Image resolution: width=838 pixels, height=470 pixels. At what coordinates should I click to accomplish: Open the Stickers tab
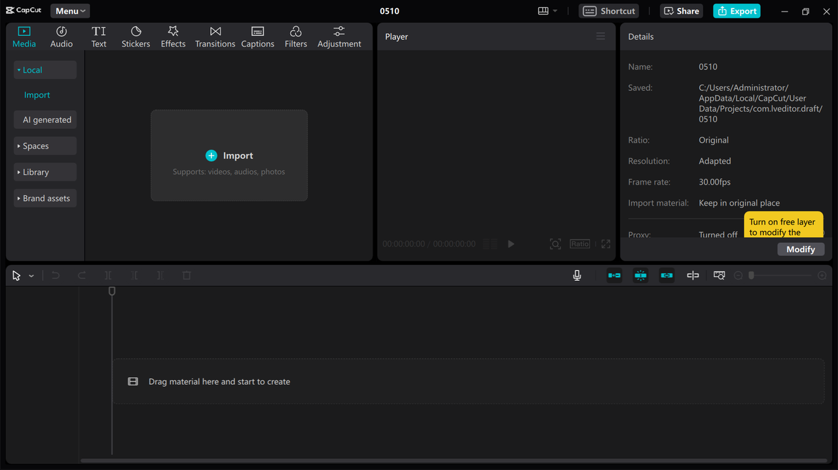click(136, 37)
